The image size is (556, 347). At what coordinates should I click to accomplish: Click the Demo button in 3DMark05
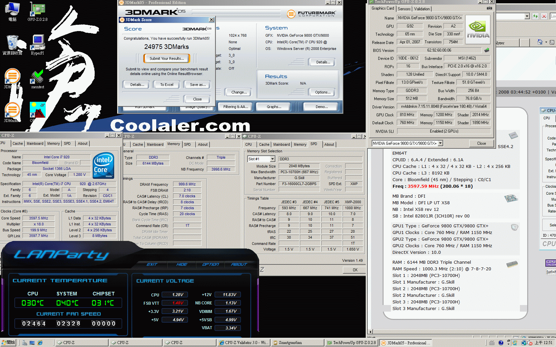pos(322,107)
